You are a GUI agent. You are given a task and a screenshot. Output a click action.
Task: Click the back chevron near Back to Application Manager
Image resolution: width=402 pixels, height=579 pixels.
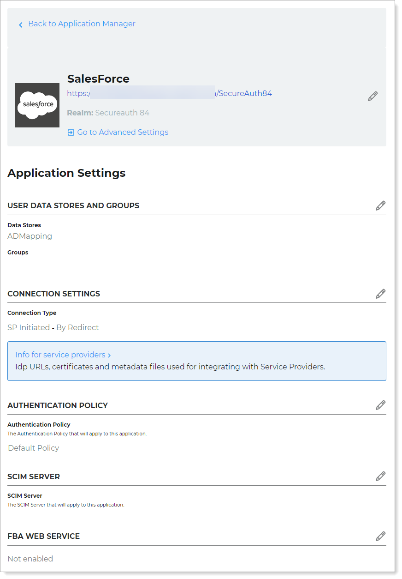point(21,24)
